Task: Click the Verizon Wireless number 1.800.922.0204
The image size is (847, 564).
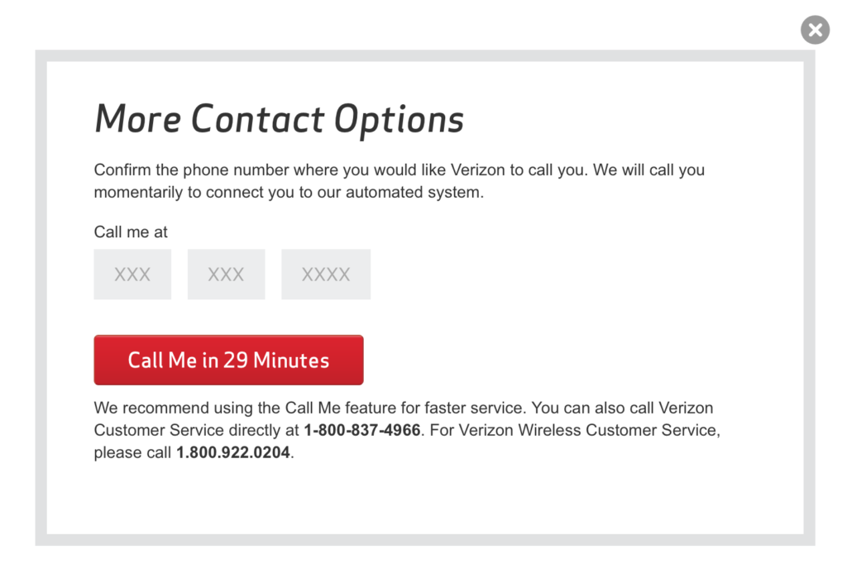Action: coord(232,452)
